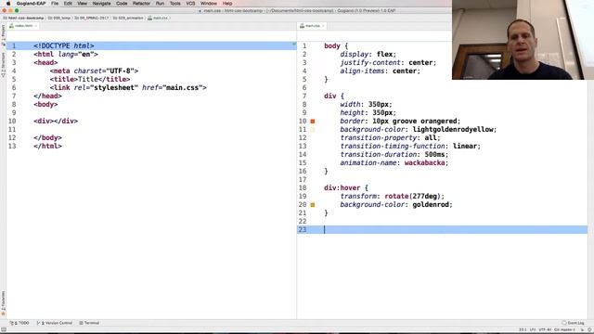Open the Window menu
This screenshot has height=334, width=594.
tap(208, 4)
